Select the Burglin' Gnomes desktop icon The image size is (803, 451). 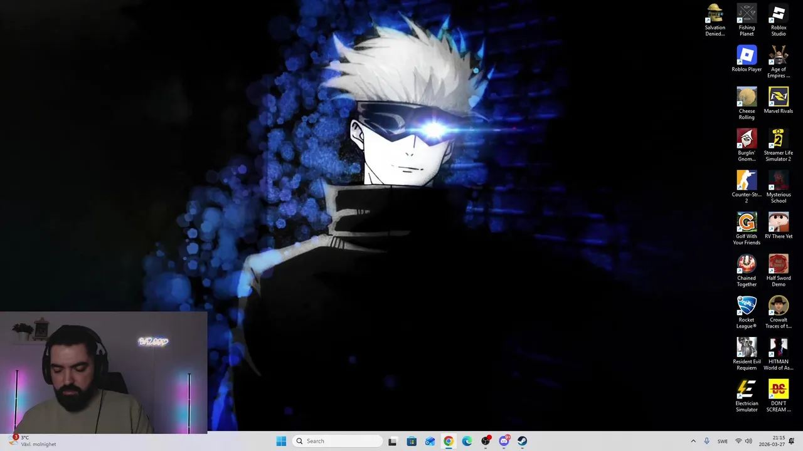coord(747,146)
